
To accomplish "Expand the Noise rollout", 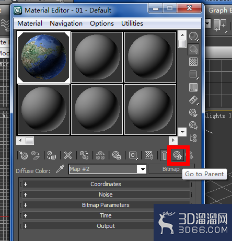I will pyautogui.click(x=106, y=194).
